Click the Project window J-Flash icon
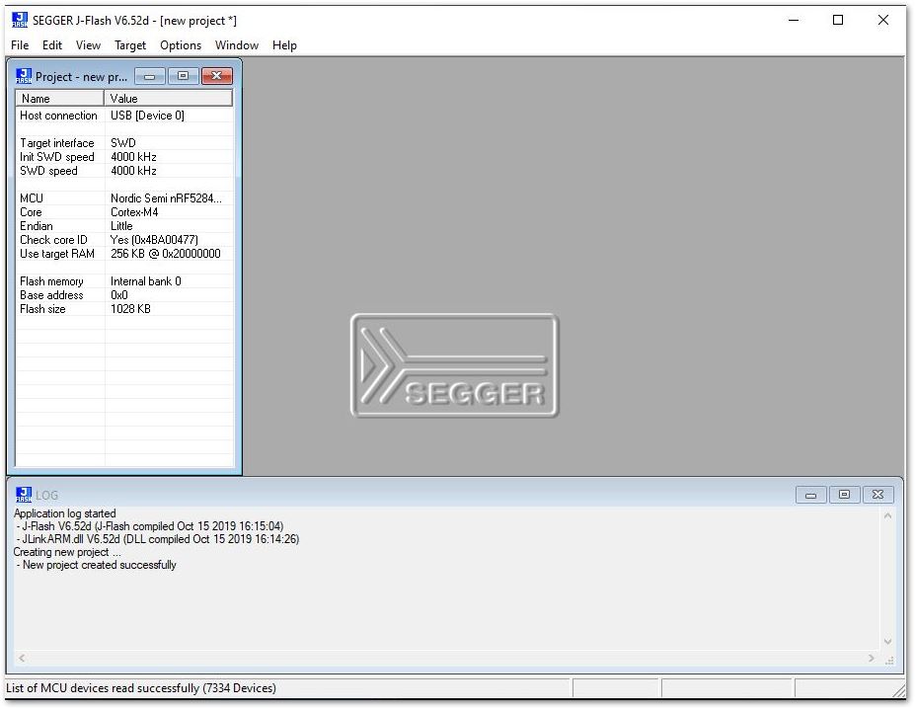This screenshot has width=915, height=709. tap(24, 76)
